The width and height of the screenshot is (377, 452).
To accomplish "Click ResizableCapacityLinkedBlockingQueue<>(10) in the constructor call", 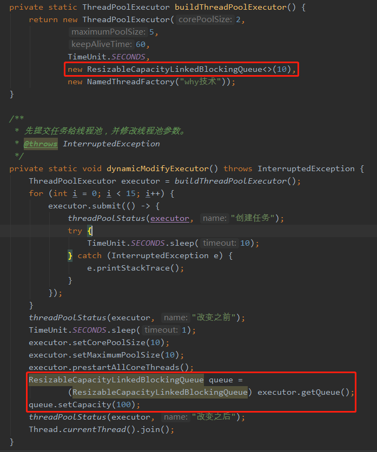I will (x=189, y=70).
